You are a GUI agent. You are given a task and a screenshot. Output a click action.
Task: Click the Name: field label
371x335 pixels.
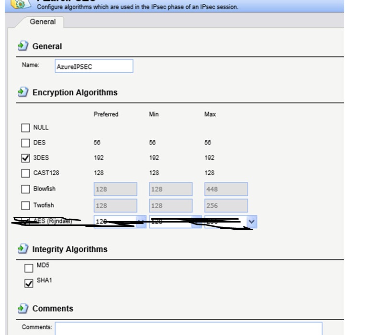click(x=31, y=65)
